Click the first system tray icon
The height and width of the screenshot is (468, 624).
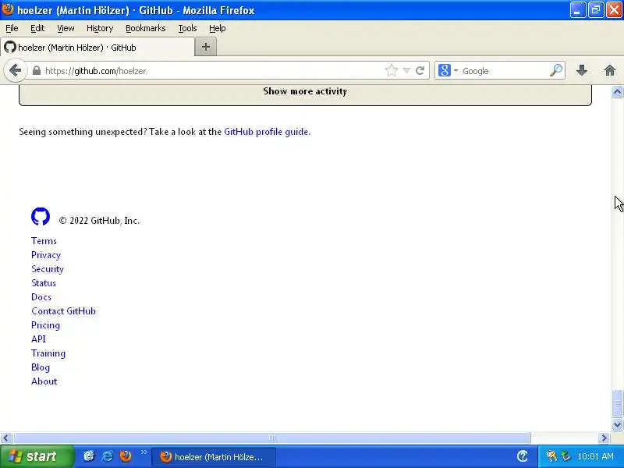[x=551, y=456]
